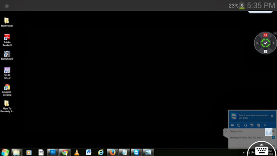Screen dimensions: 277x156
Task: Show hidden system tray icons arrow
Action: 244,153
